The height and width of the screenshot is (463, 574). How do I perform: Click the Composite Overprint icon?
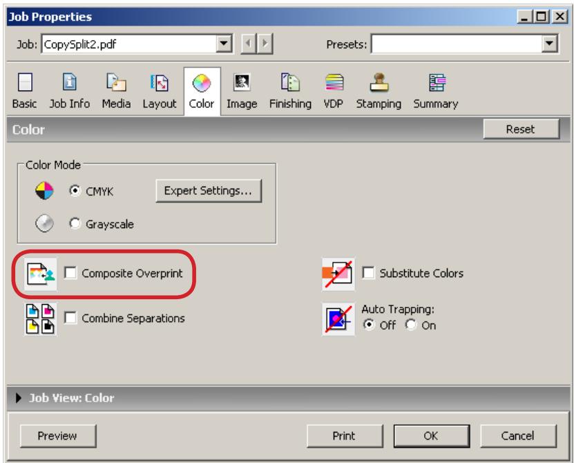(41, 274)
